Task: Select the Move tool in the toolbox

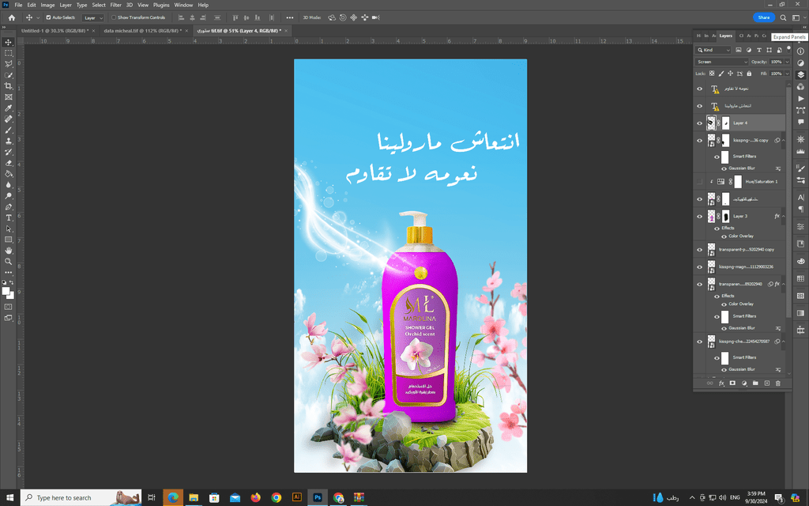Action: [8, 43]
